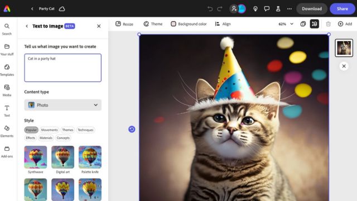
Task: Redo the last action
Action: [220, 9]
